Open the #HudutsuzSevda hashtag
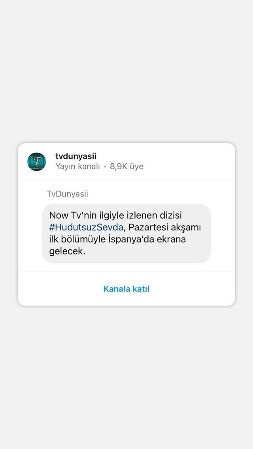This screenshot has width=253, height=449. pos(86,227)
